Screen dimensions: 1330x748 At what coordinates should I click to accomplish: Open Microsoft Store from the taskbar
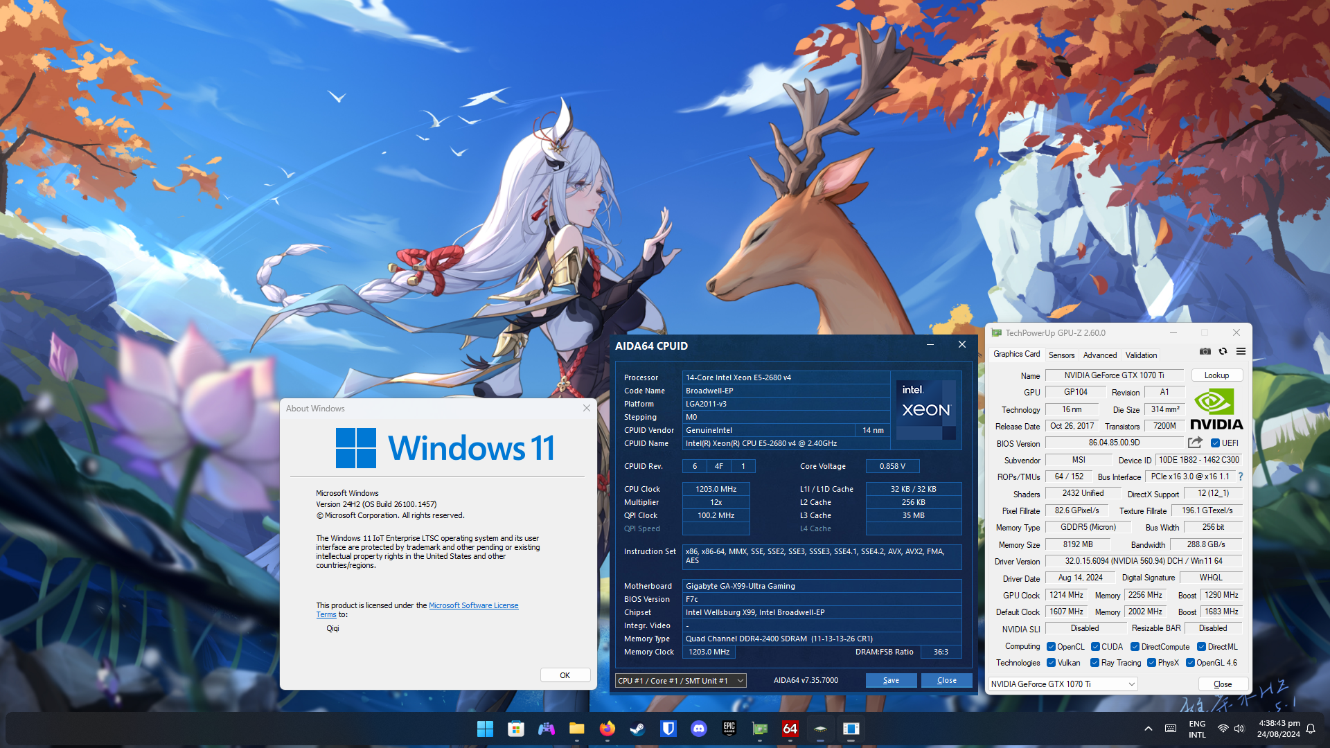516,729
